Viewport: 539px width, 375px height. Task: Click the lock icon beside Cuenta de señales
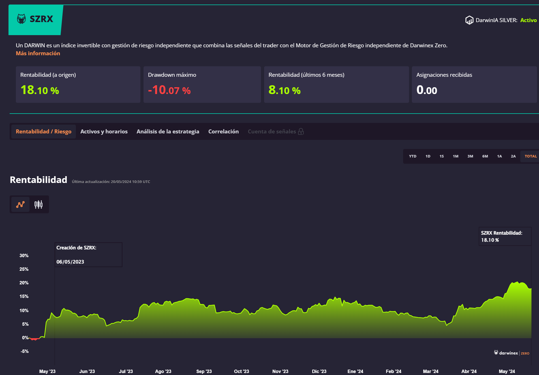[x=301, y=131]
